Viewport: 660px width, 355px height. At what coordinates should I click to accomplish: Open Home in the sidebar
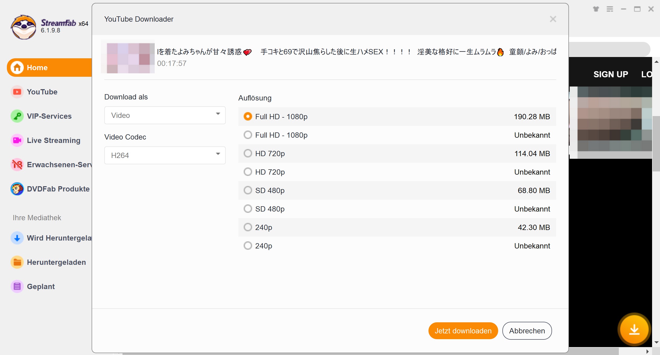click(x=49, y=68)
